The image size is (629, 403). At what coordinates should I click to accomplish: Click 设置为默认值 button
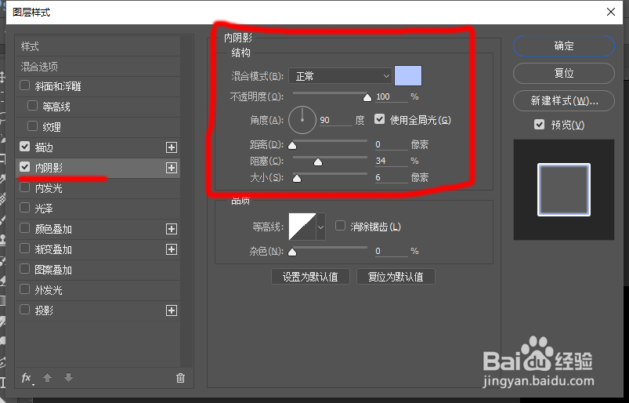(310, 277)
